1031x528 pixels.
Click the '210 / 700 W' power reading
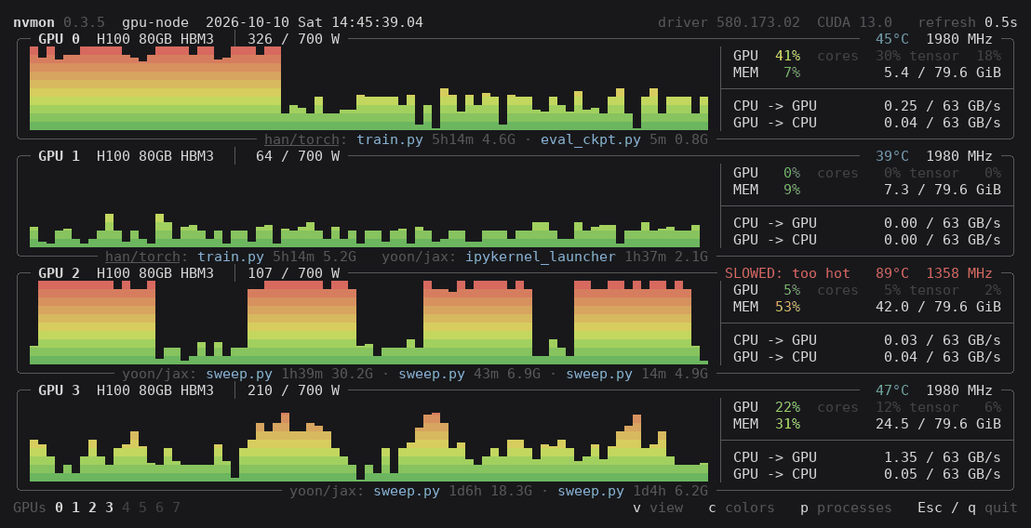pyautogui.click(x=293, y=390)
